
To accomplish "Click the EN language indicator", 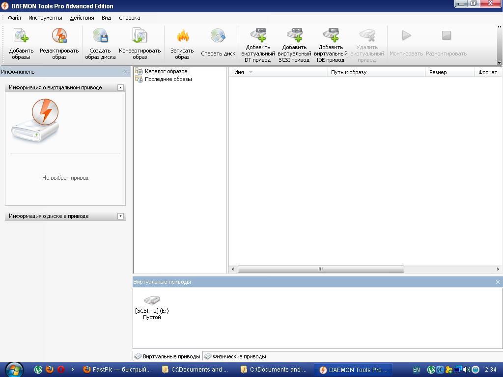I will [x=417, y=370].
